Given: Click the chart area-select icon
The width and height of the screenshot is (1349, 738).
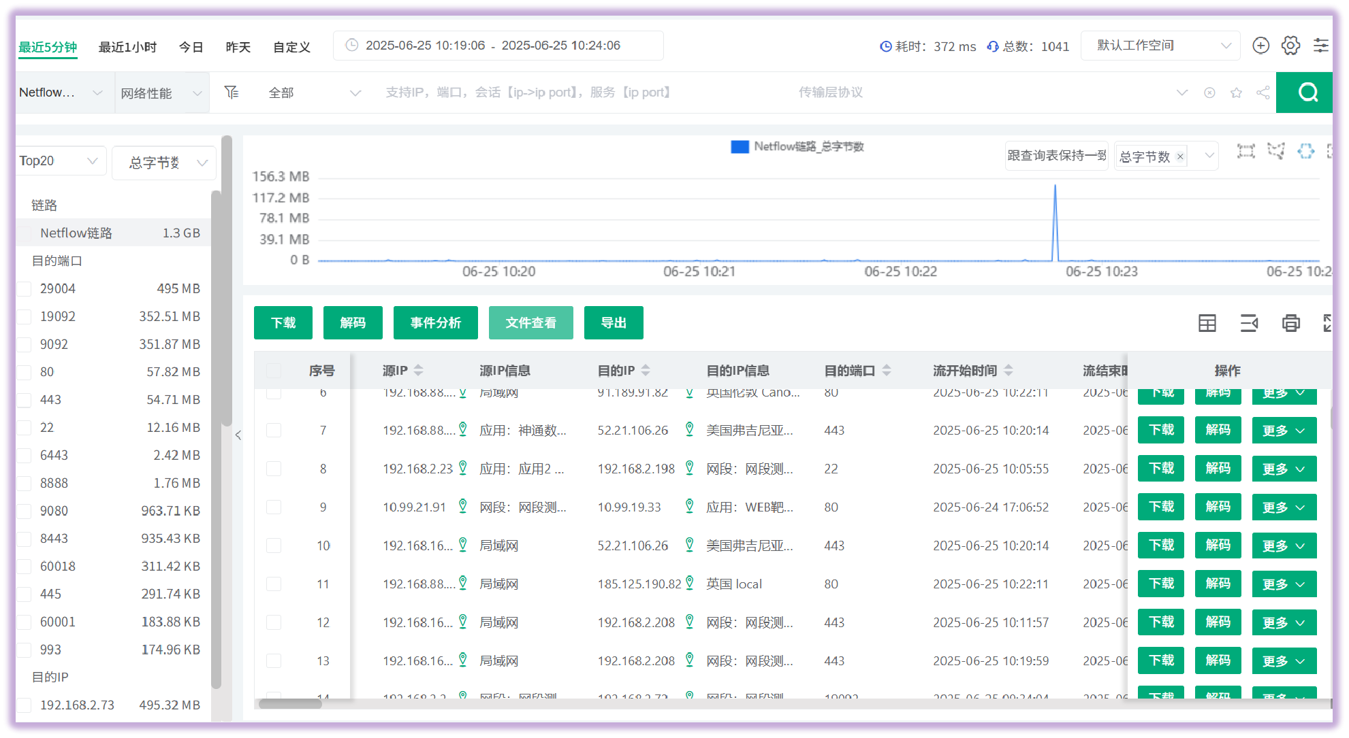Looking at the screenshot, I should 1245,152.
